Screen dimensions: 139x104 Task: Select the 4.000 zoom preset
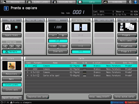pyautogui.click(x=53, y=46)
